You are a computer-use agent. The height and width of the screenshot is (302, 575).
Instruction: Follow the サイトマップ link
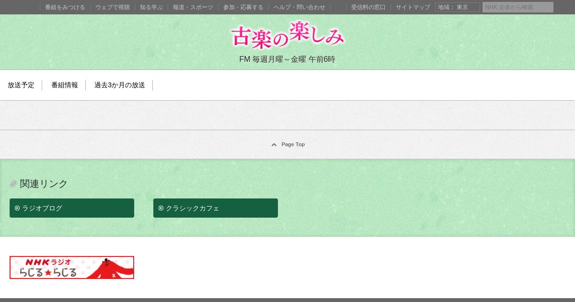(x=413, y=7)
